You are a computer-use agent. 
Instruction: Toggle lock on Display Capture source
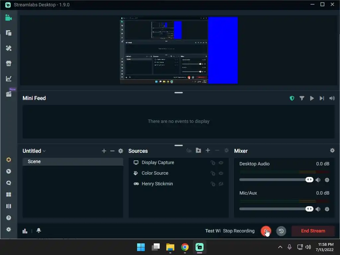pos(213,163)
